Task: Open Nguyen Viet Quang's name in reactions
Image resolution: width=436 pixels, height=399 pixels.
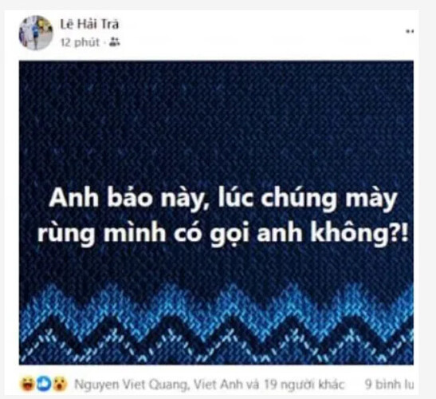Action: [x=131, y=385]
